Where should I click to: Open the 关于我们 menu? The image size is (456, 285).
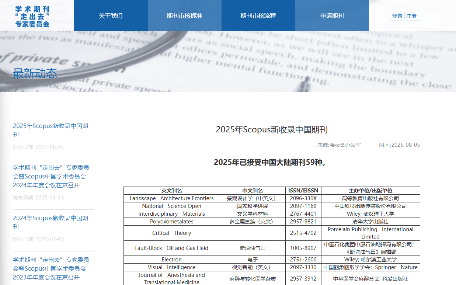pyautogui.click(x=111, y=16)
